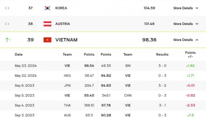Expand More Details for Austria
The width and height of the screenshot is (206, 118).
click(x=186, y=24)
